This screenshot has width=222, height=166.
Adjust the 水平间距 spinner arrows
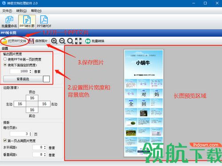(45, 147)
